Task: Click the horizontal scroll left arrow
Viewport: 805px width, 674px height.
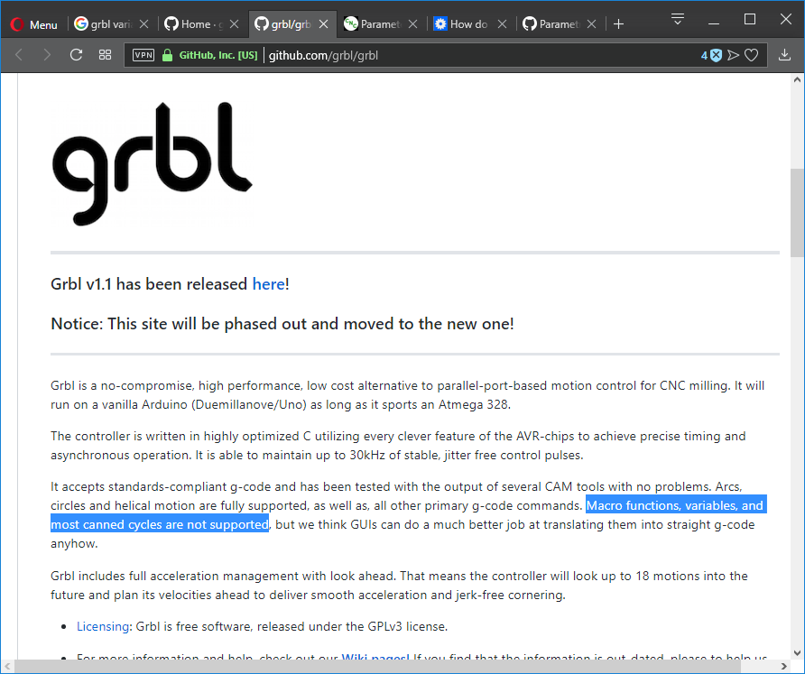Action: coord(7,666)
